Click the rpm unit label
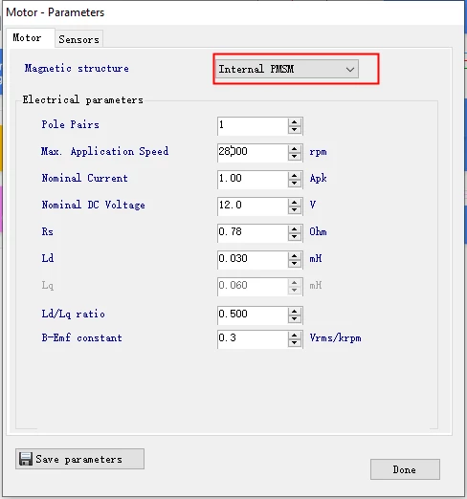Image resolution: width=467 pixels, height=499 pixels. 318,152
